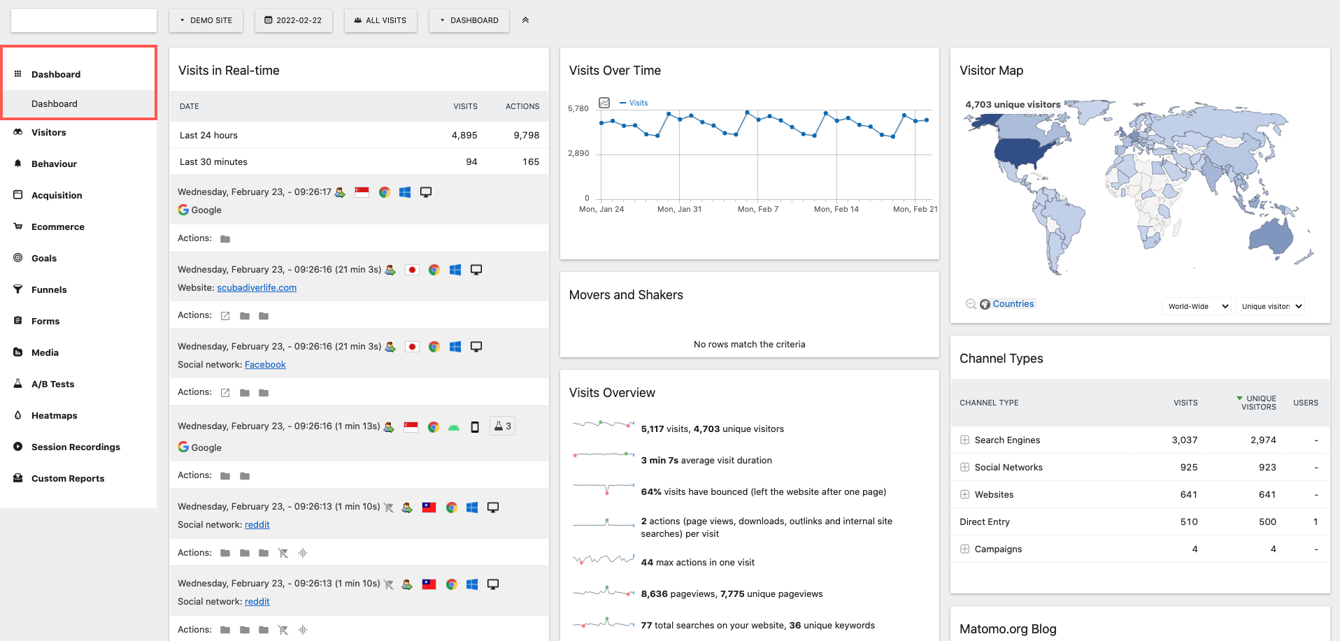
Task: Click the outlink action icon under the Facebook visit
Action: coord(225,393)
